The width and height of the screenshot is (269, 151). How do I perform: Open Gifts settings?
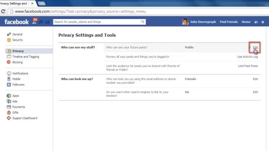(x=15, y=112)
